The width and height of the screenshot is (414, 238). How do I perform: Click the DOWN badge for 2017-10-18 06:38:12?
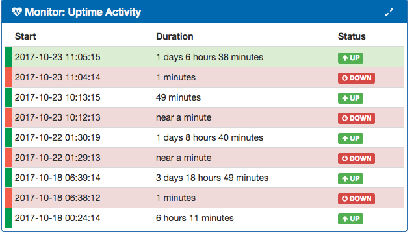click(356, 198)
